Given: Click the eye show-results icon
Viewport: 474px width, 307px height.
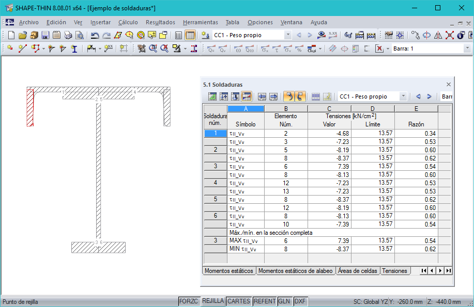Looking at the screenshot, I should coord(322,35).
